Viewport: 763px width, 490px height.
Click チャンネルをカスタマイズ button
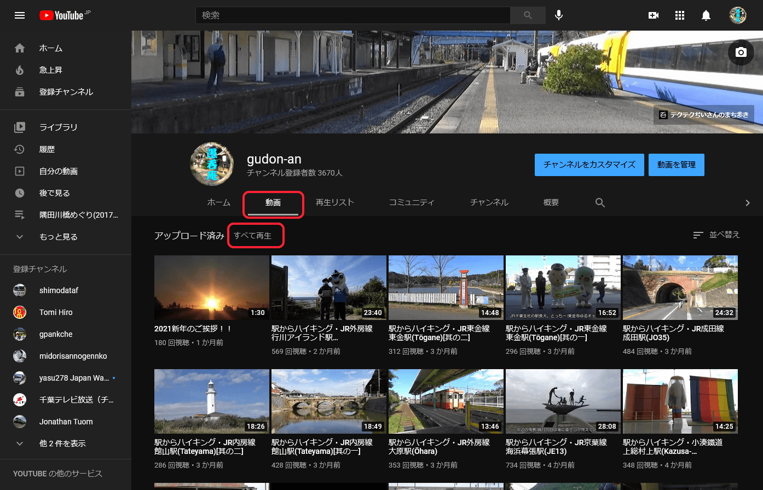coord(589,165)
